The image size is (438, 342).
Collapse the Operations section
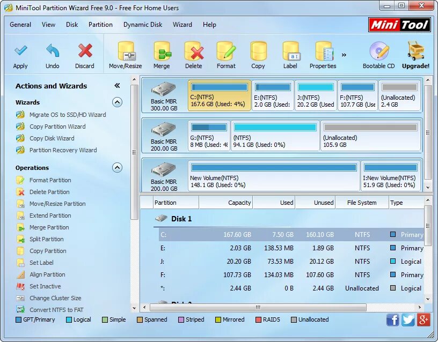pos(118,168)
